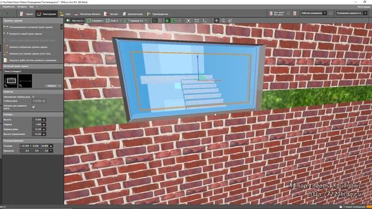Select the Коридор 4.1 view tab
Viewport: 372px width, 209px height.
(134, 21)
